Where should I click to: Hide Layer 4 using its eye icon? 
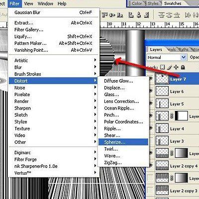tap(151, 128)
